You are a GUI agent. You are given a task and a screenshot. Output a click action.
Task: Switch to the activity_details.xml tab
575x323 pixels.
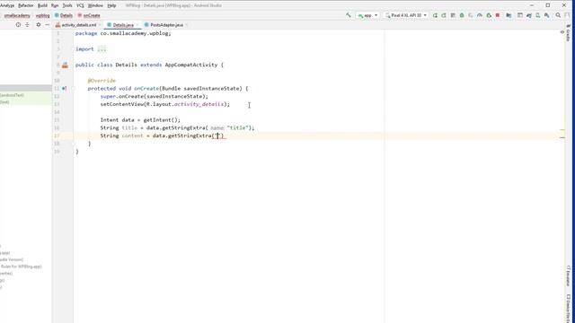coord(78,25)
